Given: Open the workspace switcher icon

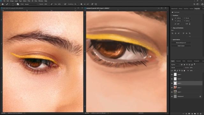Looking at the screenshot, I should tap(198, 4).
